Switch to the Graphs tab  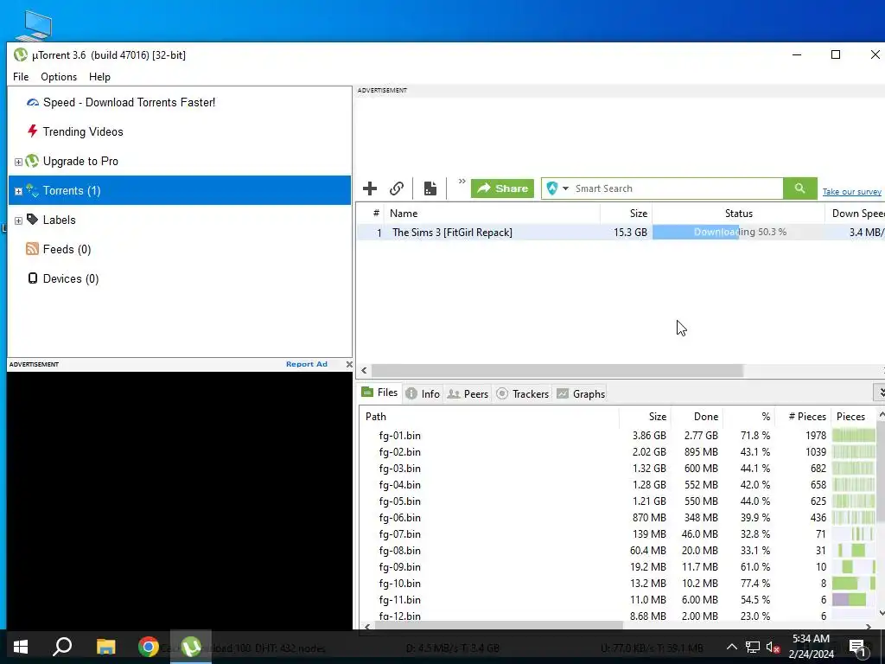pos(581,394)
